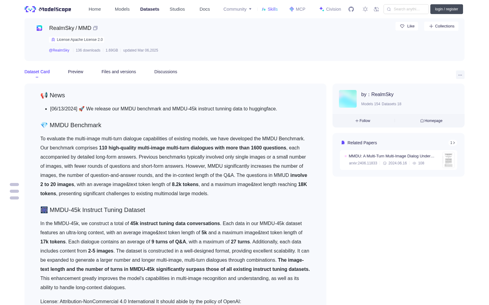Viewport: 489px width, 305px height.
Task: Click the RealmSky gradient avatar thumbnail
Action: pos(348,99)
